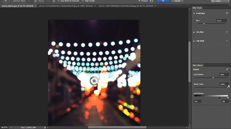Enable the Tilt-Shift checkbox
Viewport: 231px width, 129px height.
click(x=227, y=41)
